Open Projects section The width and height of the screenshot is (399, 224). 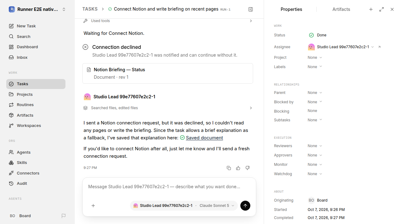click(36, 95)
